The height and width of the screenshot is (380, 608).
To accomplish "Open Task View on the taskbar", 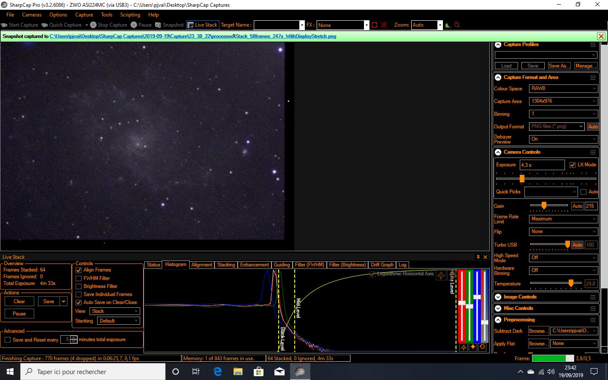I will point(196,372).
